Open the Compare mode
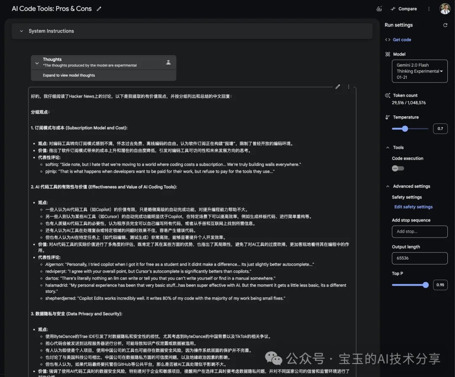This screenshot has width=455, height=377. pos(404,9)
